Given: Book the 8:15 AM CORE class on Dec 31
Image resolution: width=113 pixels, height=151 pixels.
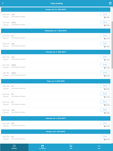Looking at the screenshot, I should 105,22.
